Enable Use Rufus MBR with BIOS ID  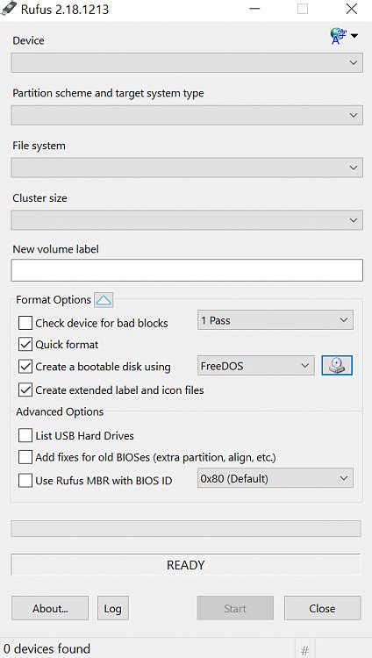click(25, 481)
